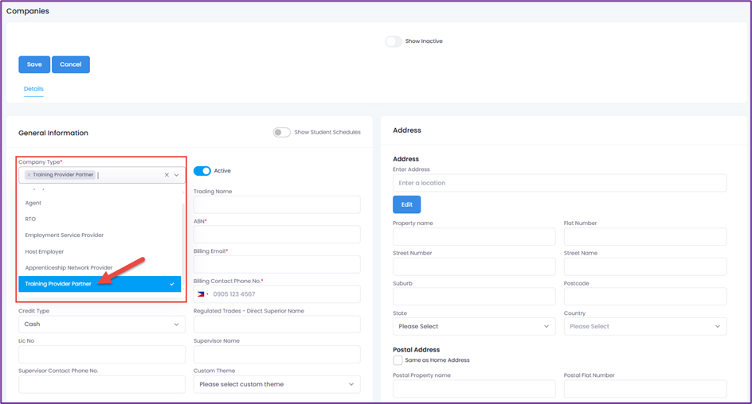Screen dimensions: 752x404
Task: Toggle the Show Inactive switch
Action: pos(394,41)
